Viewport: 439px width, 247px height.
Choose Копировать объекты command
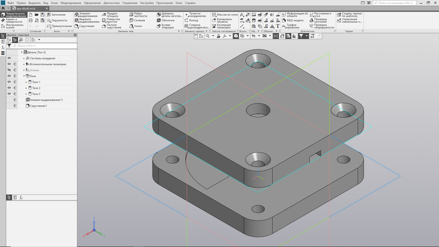coord(222,20)
